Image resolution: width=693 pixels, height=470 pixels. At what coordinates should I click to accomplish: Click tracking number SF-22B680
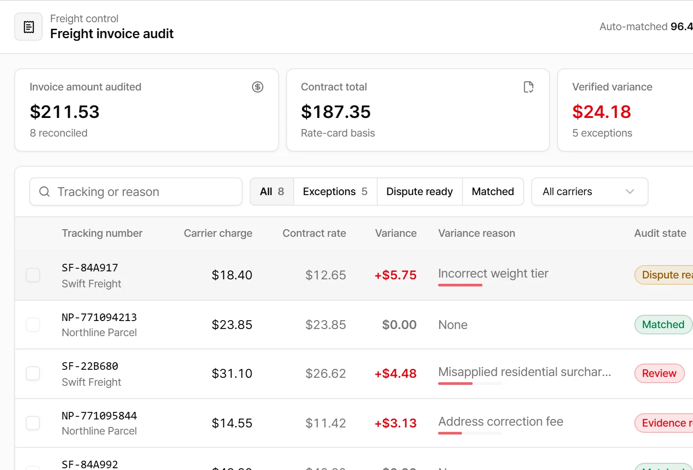(x=90, y=366)
